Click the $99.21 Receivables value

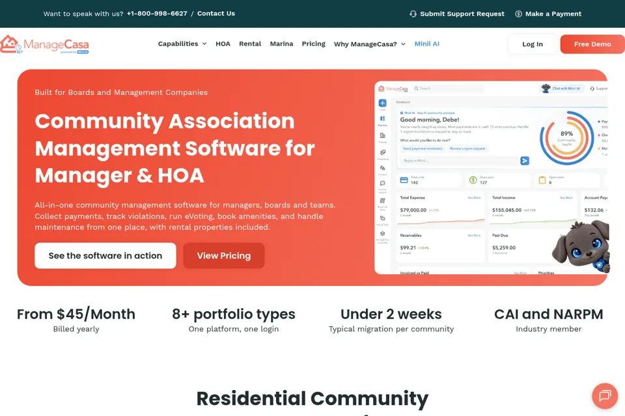click(408, 248)
